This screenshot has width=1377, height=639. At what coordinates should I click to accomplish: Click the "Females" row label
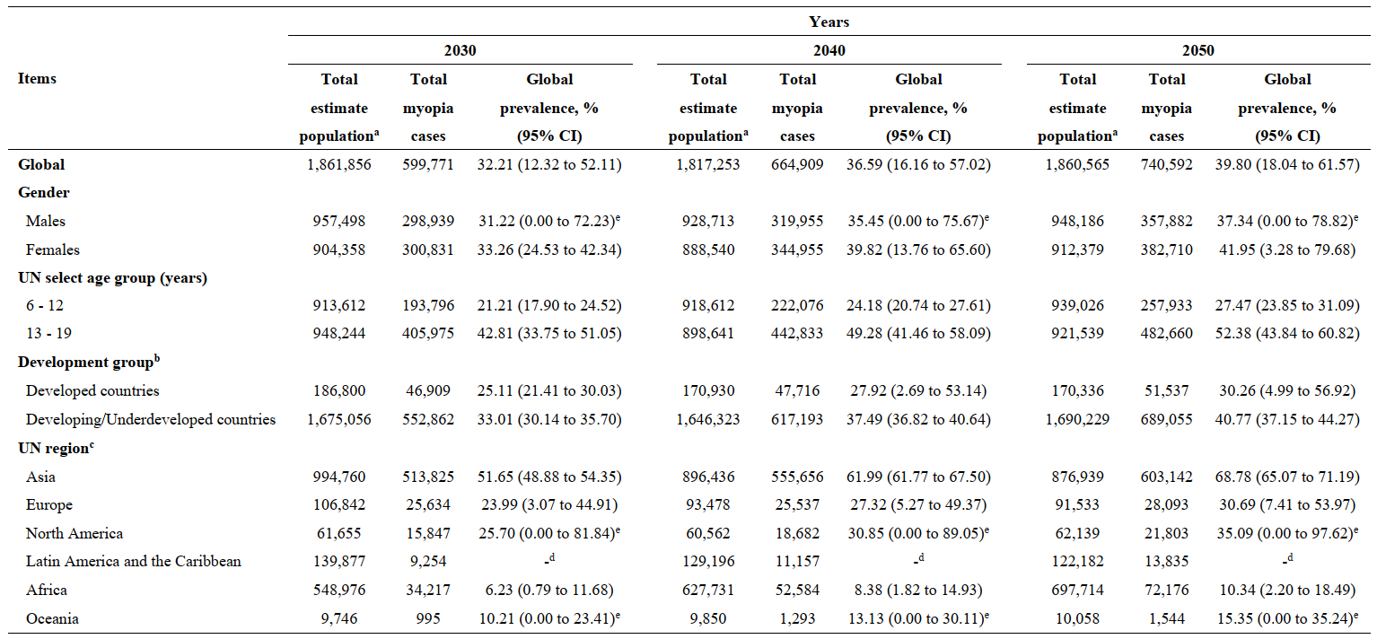pos(52,249)
